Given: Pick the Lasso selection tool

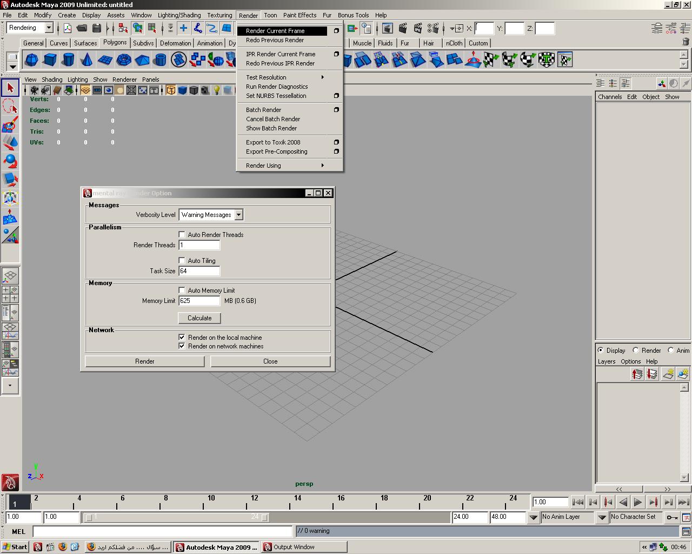Looking at the screenshot, I should (x=10, y=107).
